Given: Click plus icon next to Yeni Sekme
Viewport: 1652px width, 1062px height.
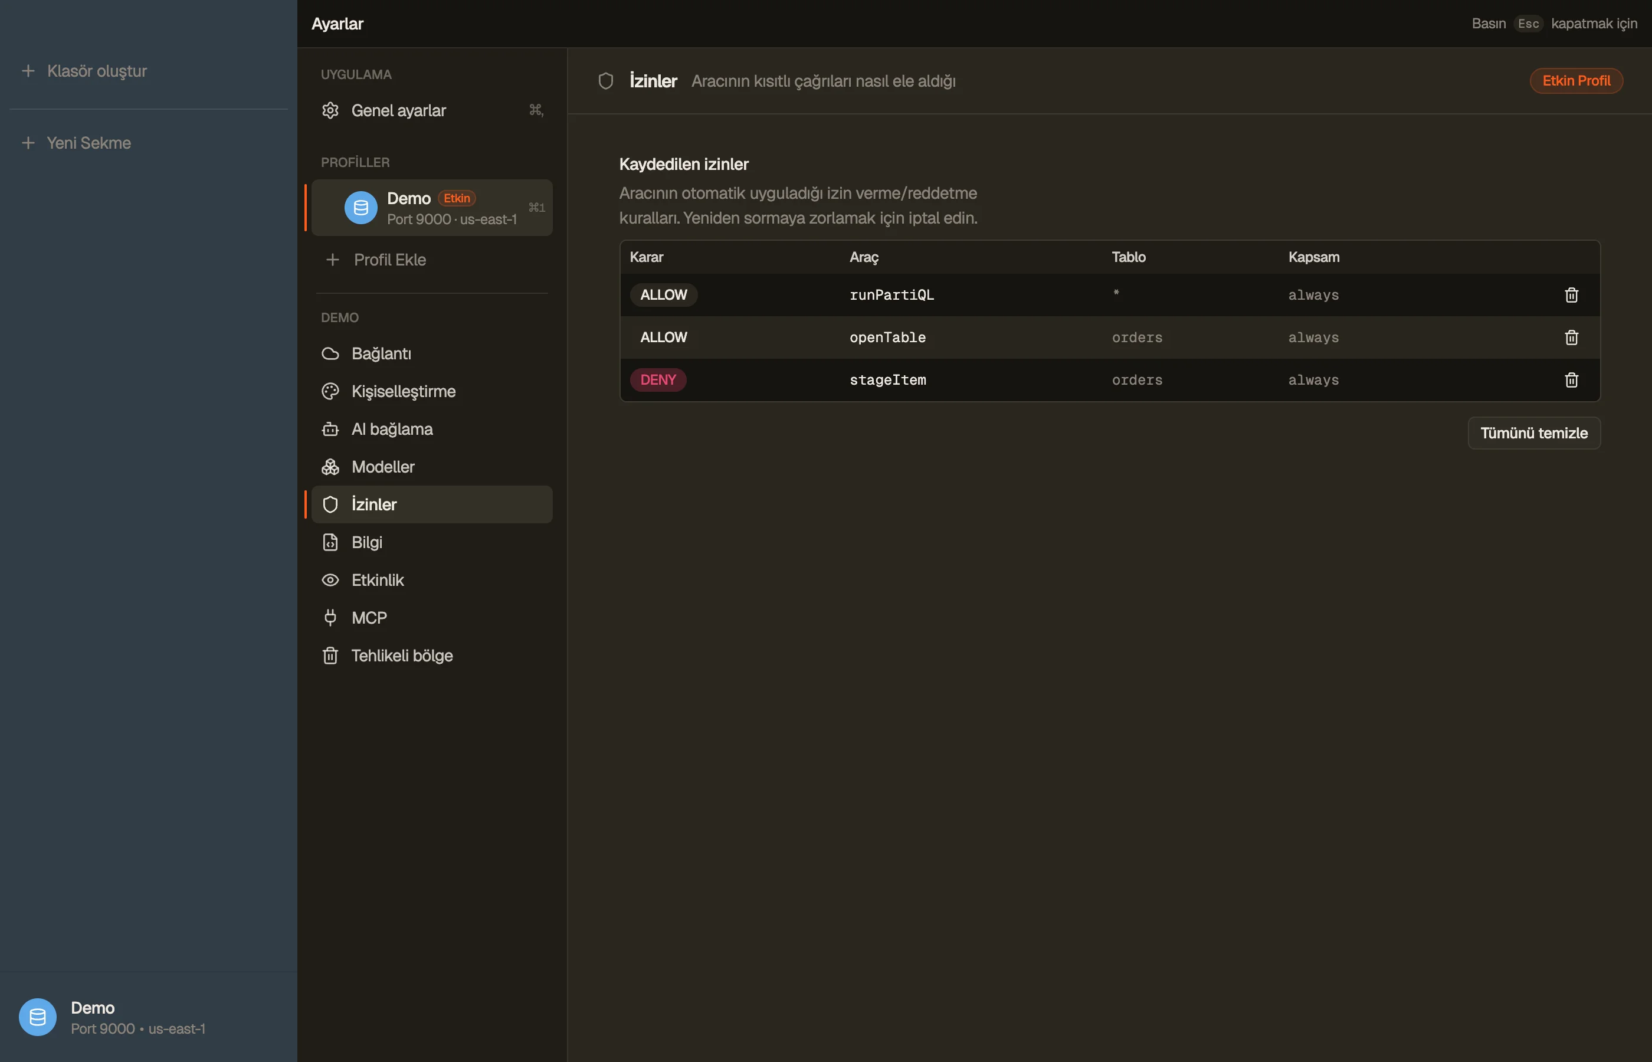Looking at the screenshot, I should [28, 143].
